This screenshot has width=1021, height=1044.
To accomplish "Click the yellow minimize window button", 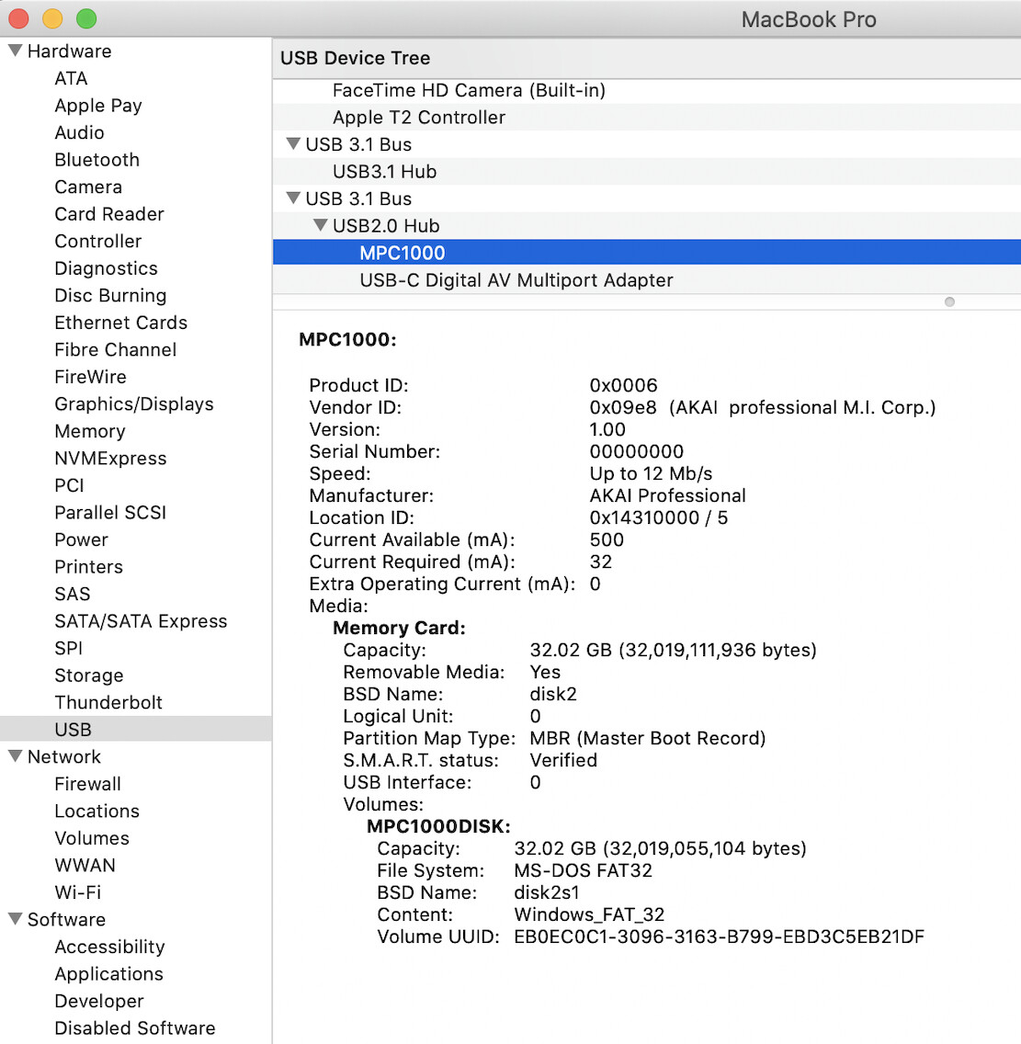I will point(52,18).
